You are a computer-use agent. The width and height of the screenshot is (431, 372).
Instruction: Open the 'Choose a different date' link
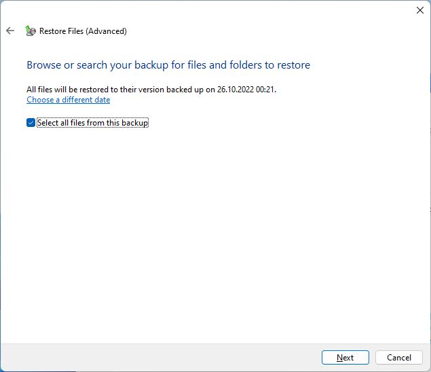[x=68, y=100]
